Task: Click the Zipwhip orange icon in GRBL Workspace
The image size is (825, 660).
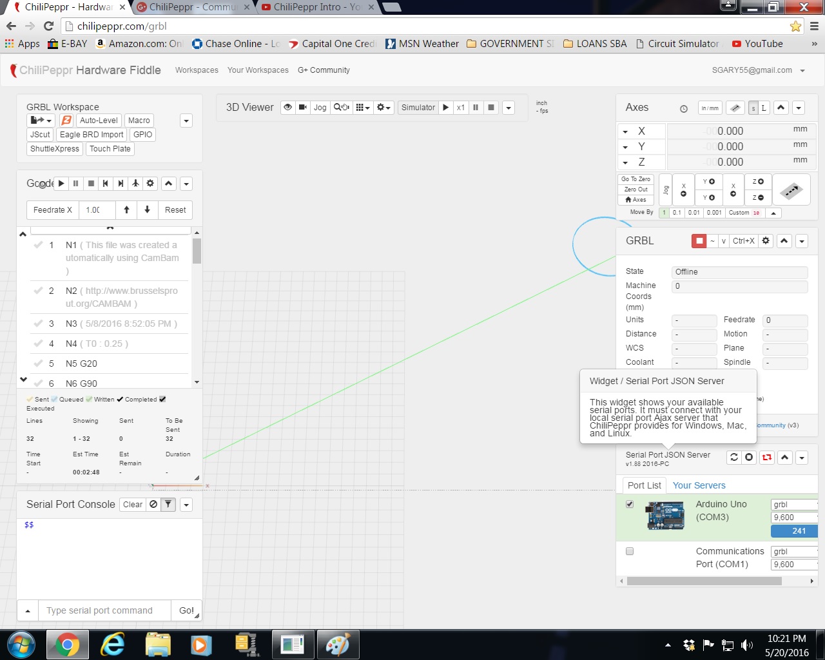Action: (x=66, y=121)
